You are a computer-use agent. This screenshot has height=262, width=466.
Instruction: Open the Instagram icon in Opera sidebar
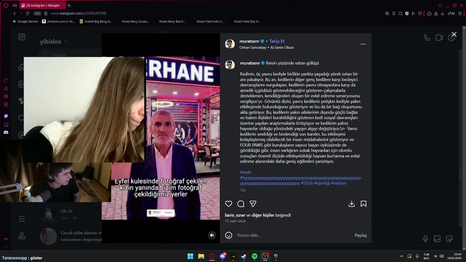pos(6,124)
